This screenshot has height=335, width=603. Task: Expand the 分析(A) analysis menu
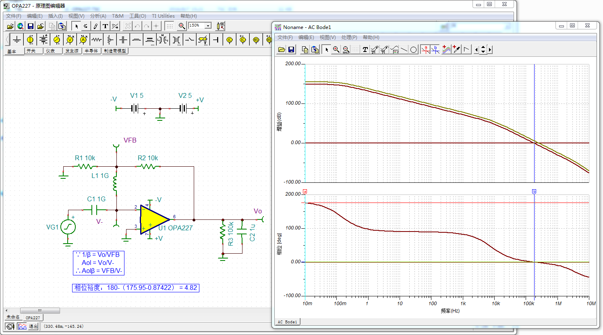click(x=98, y=16)
